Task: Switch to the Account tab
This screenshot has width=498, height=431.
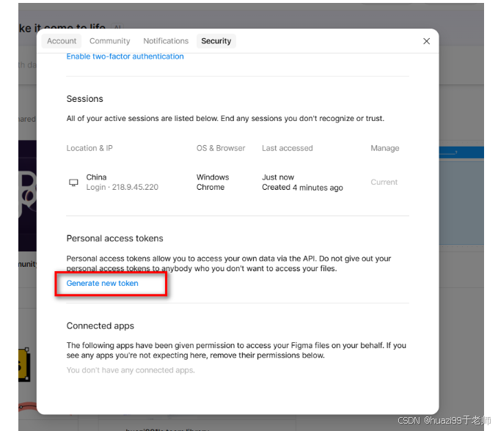Action: [62, 41]
